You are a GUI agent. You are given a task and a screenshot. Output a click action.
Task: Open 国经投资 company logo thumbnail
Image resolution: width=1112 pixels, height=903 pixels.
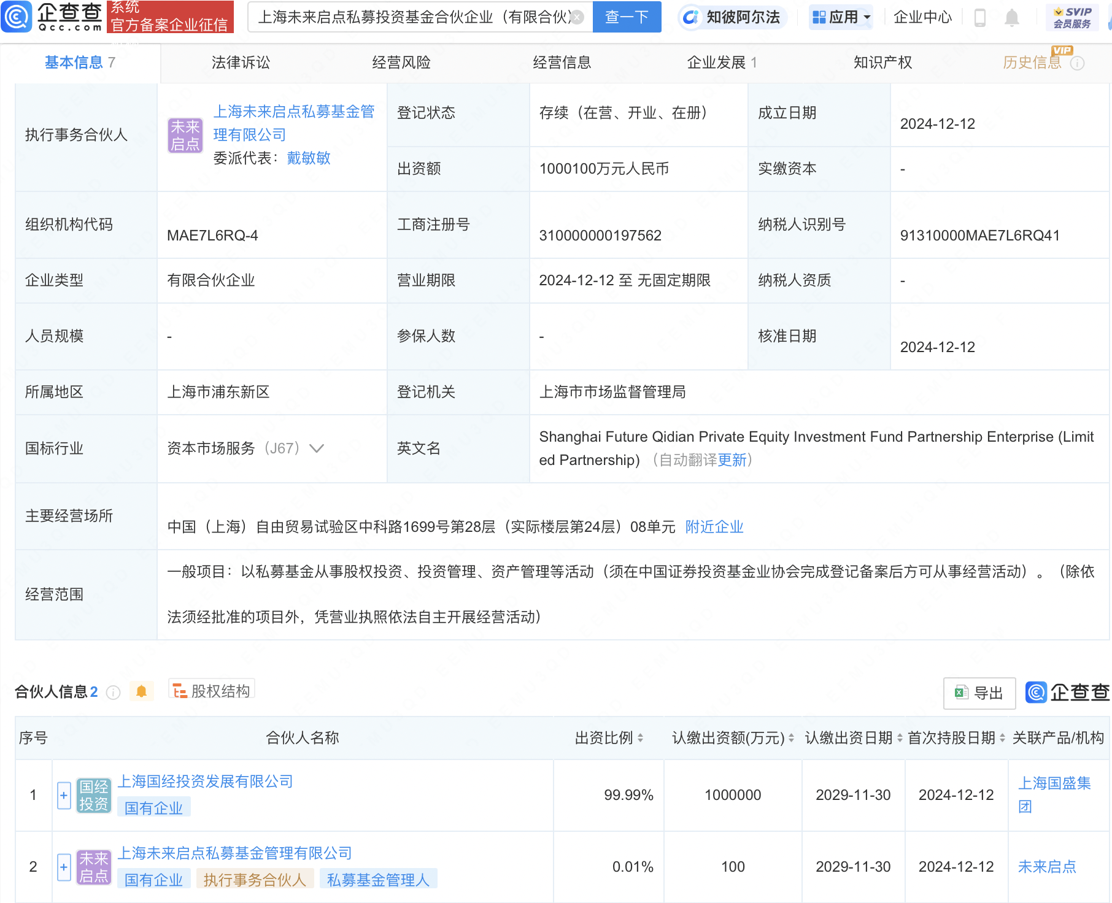(x=94, y=795)
